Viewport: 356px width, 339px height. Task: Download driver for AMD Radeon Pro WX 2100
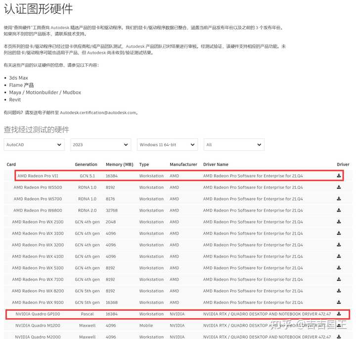click(339, 222)
